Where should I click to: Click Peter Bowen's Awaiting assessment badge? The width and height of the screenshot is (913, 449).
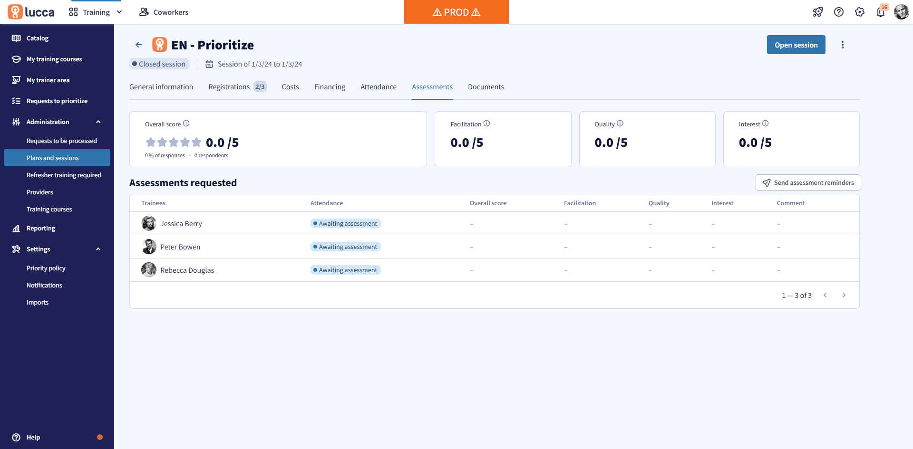click(346, 247)
